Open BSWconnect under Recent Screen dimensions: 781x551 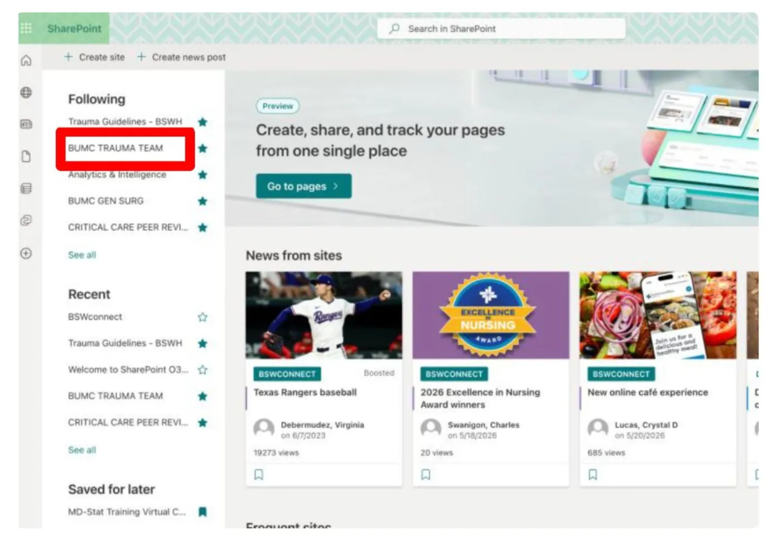click(95, 316)
